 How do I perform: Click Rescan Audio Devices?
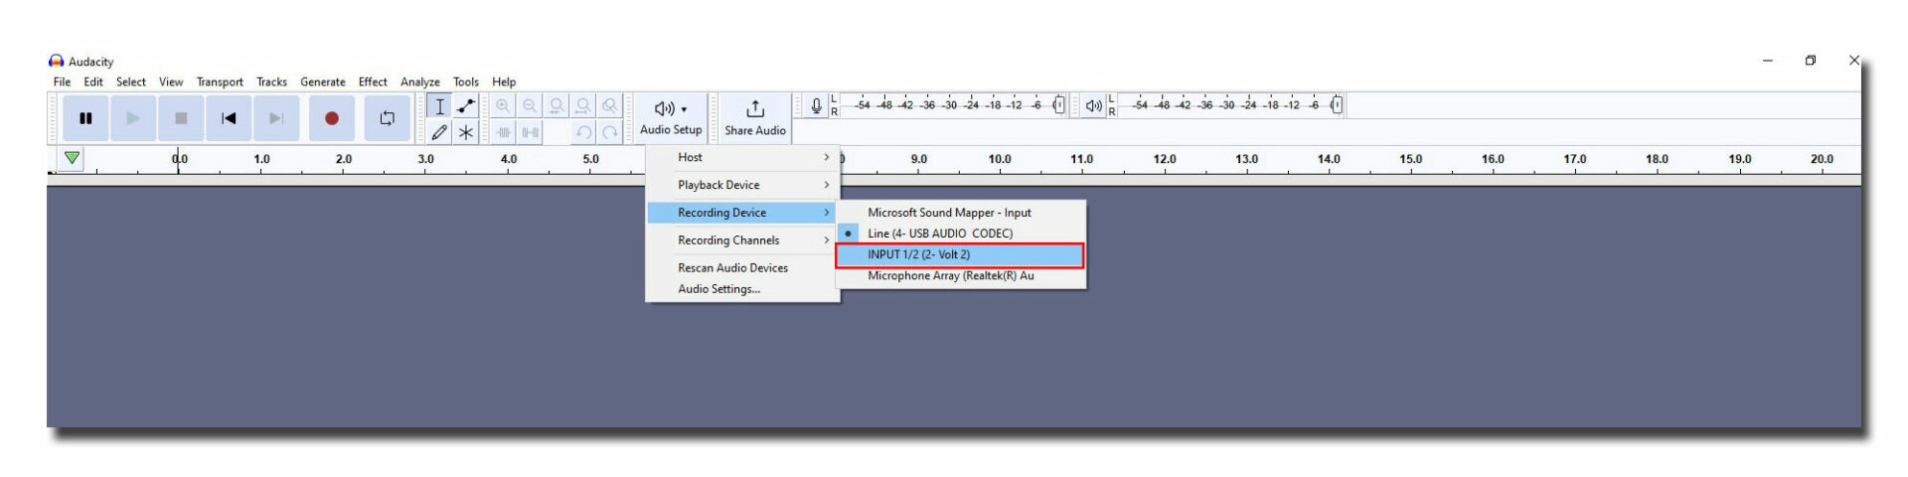(x=742, y=267)
